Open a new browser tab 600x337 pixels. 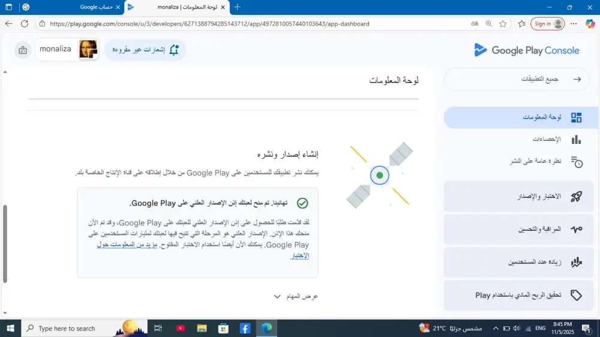(x=237, y=7)
